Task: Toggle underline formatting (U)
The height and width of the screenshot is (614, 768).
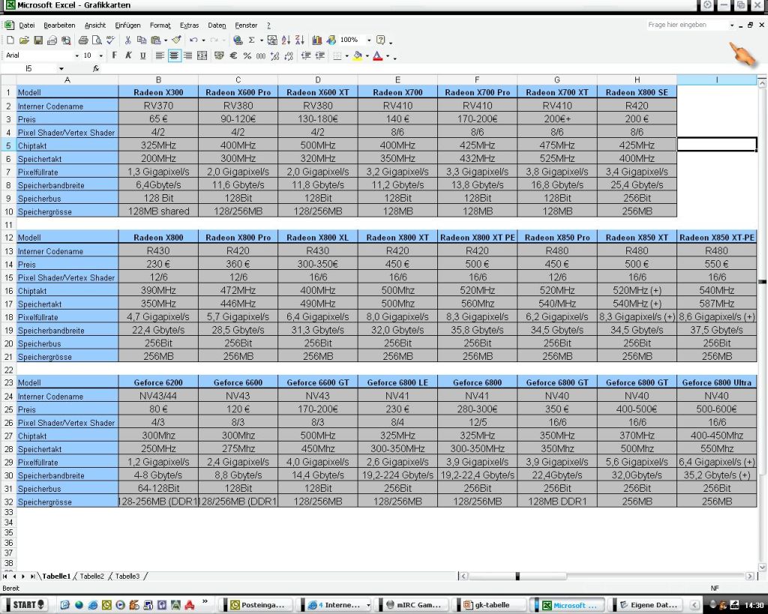Action: pos(142,55)
